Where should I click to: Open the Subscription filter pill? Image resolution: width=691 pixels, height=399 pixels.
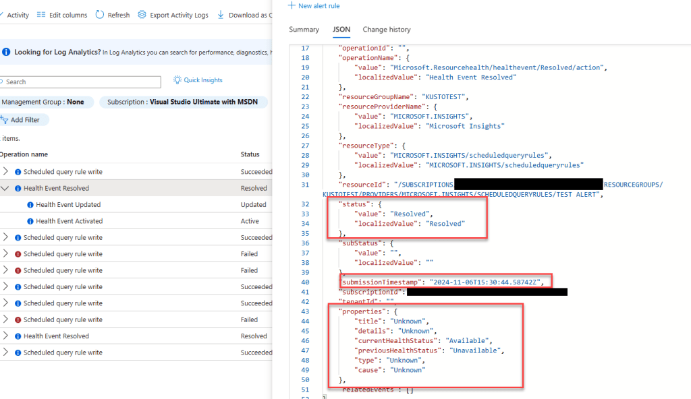[x=184, y=102]
